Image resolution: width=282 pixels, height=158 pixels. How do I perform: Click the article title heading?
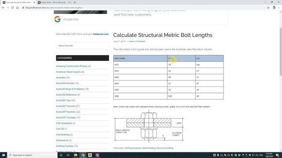coord(163,35)
